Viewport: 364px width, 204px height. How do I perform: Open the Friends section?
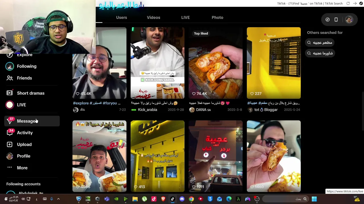[x=24, y=78]
